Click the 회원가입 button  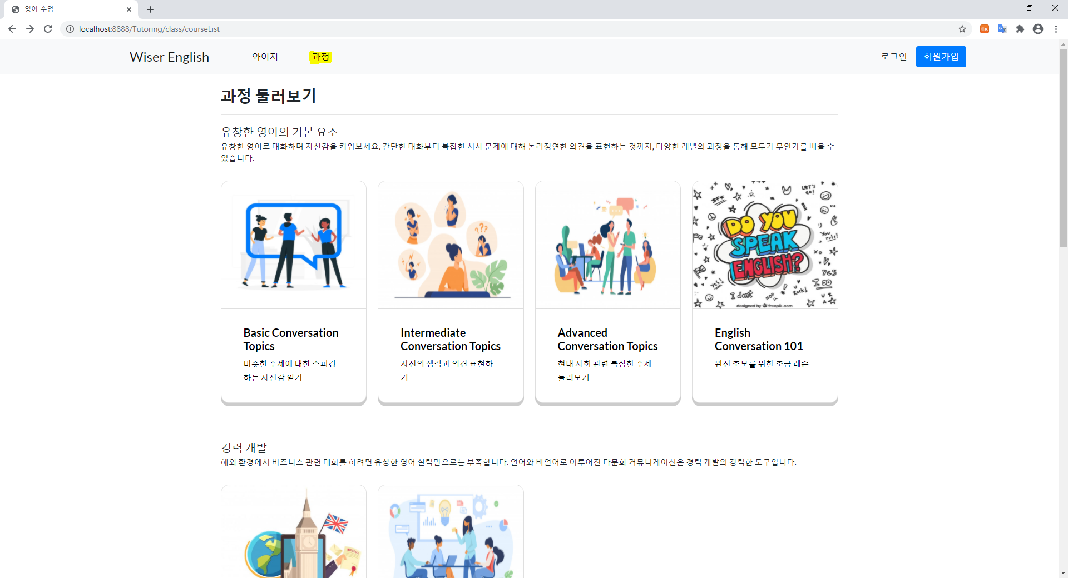click(941, 57)
